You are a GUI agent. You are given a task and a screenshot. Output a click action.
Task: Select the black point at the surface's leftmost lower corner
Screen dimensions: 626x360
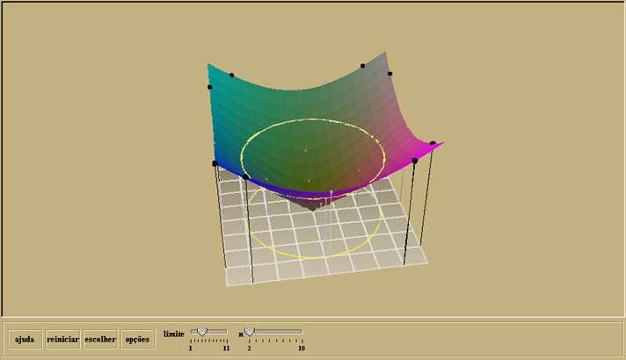[x=215, y=163]
